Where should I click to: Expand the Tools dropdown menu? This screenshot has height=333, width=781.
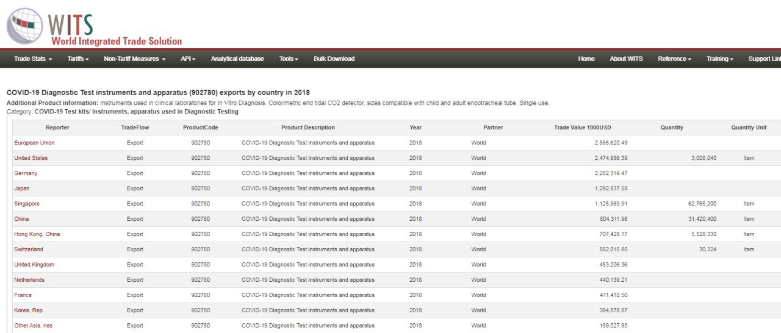tap(289, 59)
